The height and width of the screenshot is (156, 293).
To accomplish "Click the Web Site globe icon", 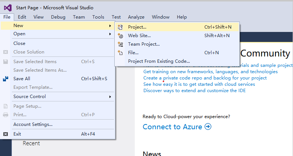I will tap(120, 36).
